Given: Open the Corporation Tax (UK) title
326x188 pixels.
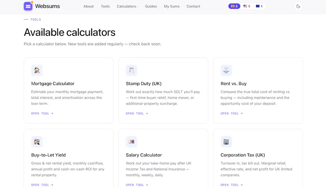Looking at the screenshot, I should tap(242, 155).
